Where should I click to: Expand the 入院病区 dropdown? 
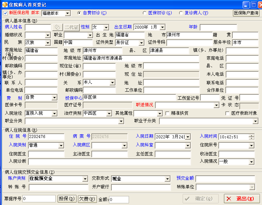(x=124, y=145)
